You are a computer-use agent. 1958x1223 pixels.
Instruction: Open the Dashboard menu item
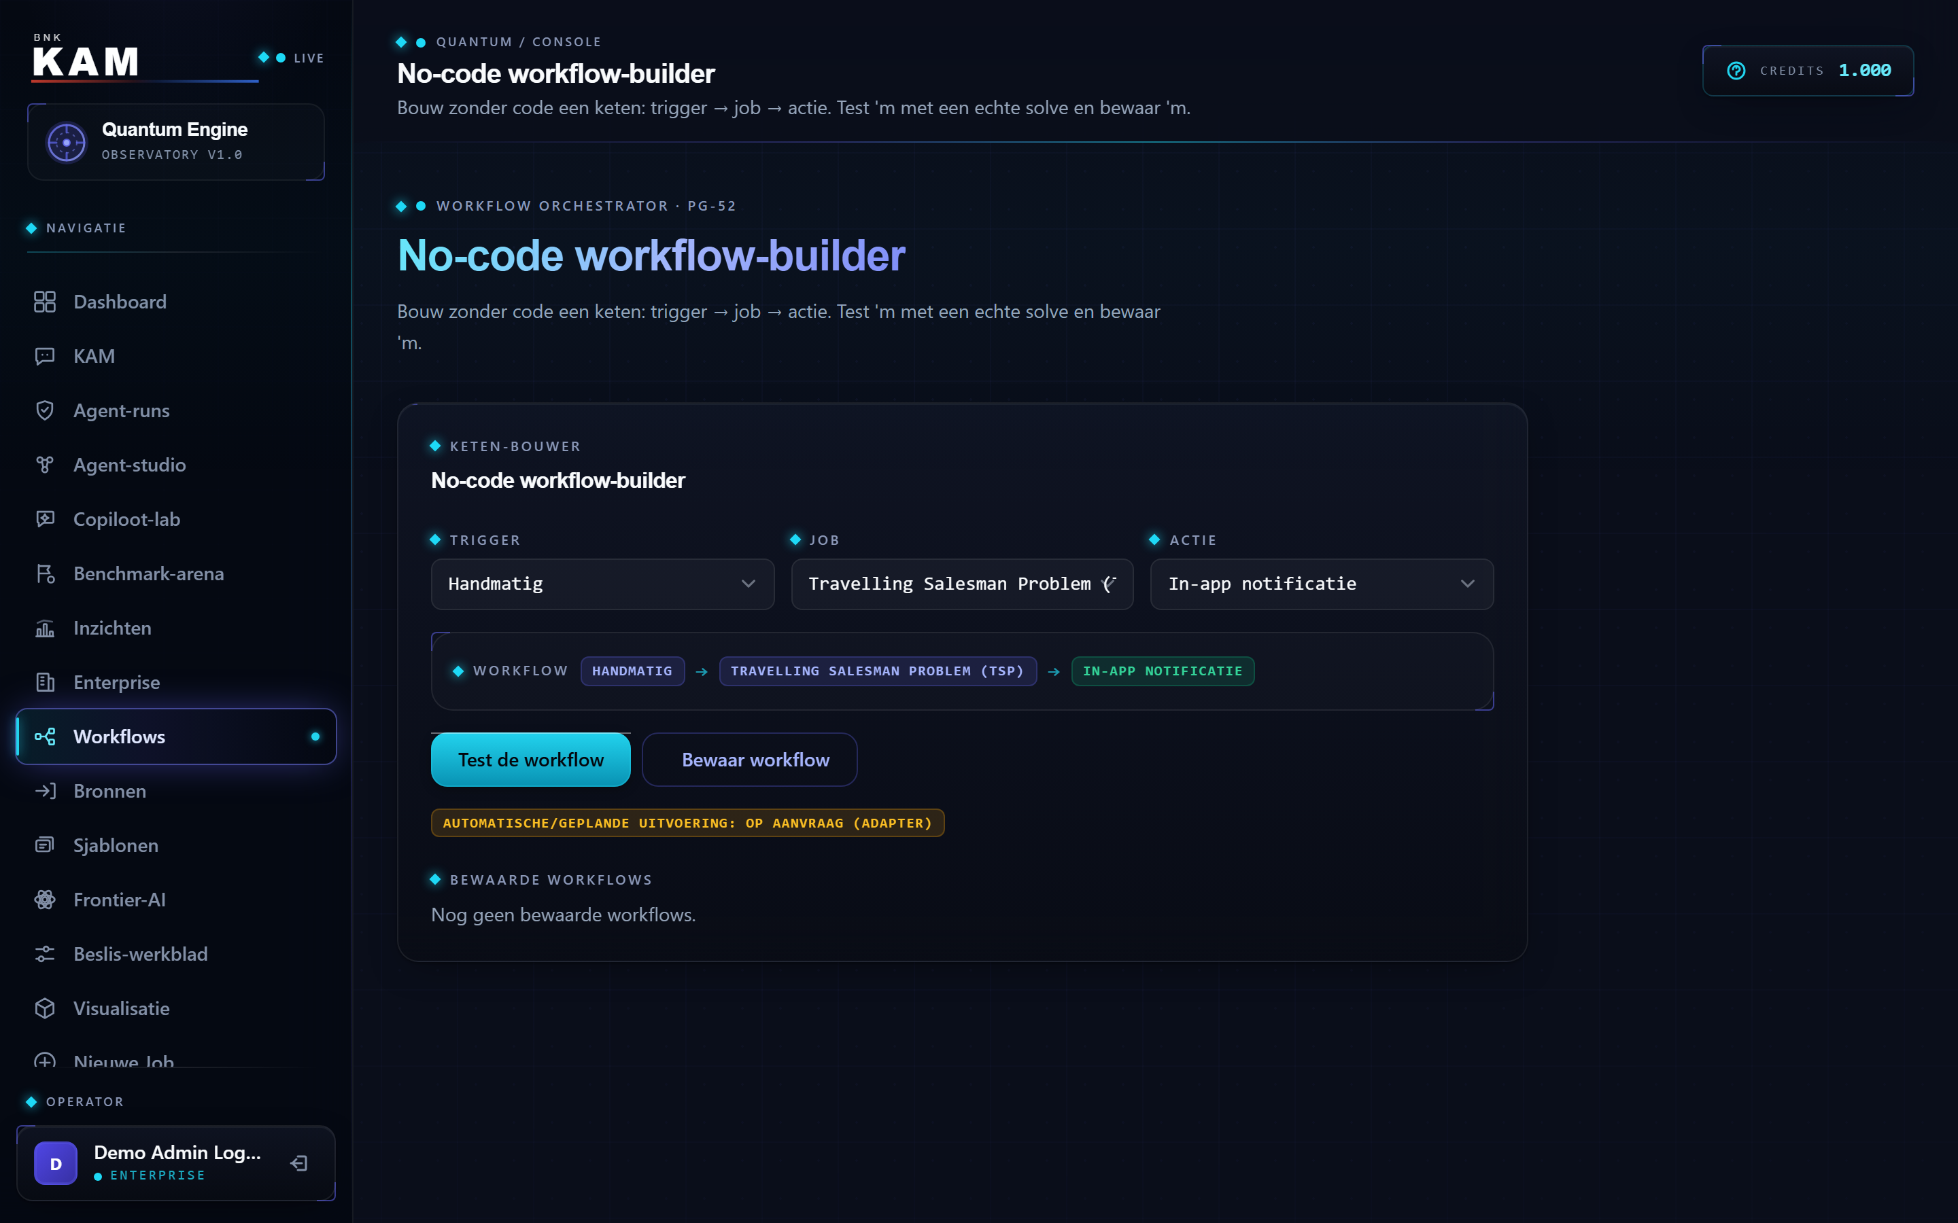pos(175,302)
